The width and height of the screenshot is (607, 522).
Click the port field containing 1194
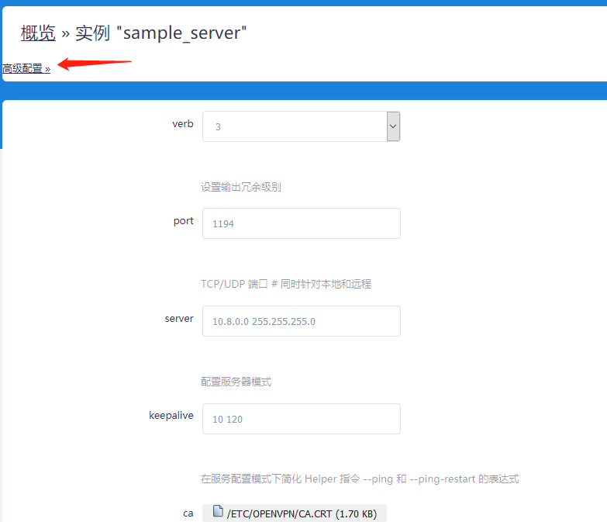coord(301,223)
